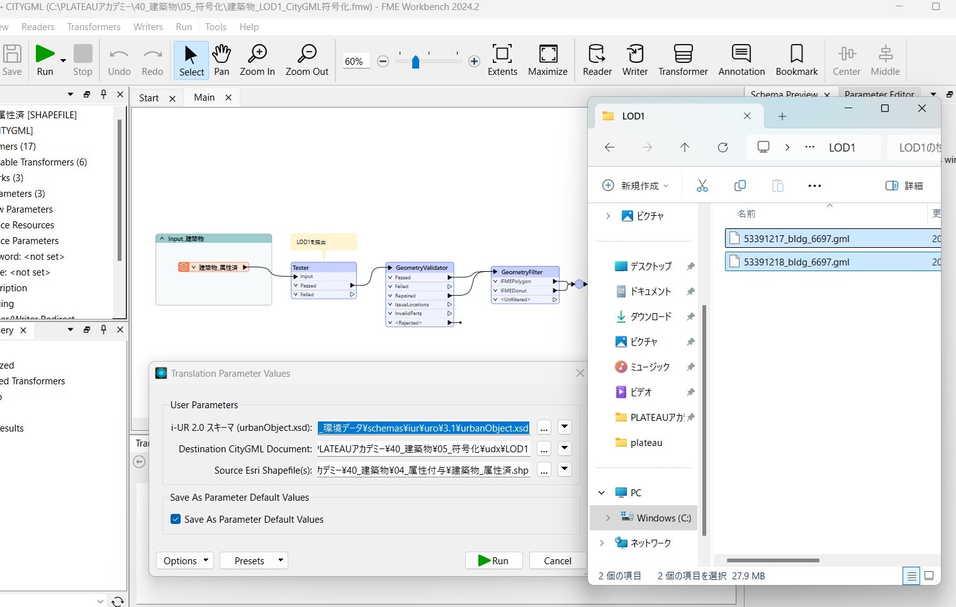The image size is (956, 607).
Task: Select file 53391217_bldg_6697.gml
Action: tap(832, 239)
